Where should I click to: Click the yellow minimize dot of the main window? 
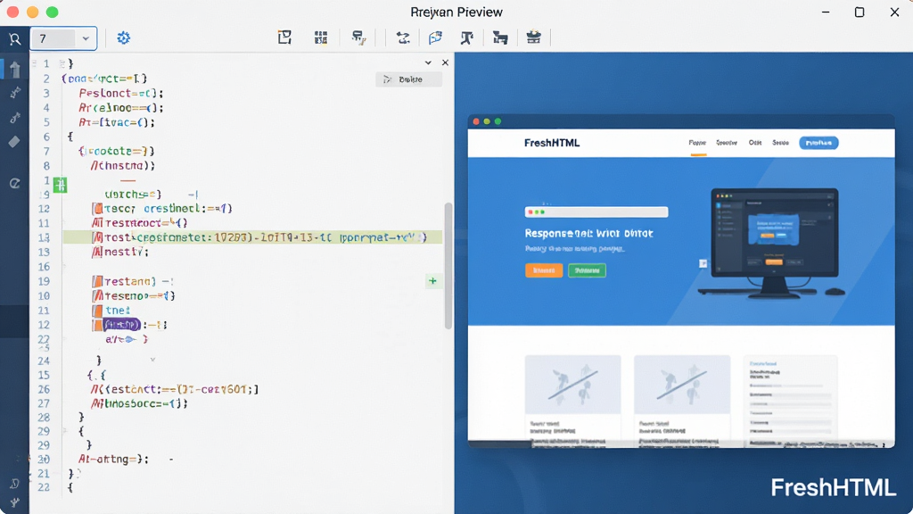click(x=33, y=12)
